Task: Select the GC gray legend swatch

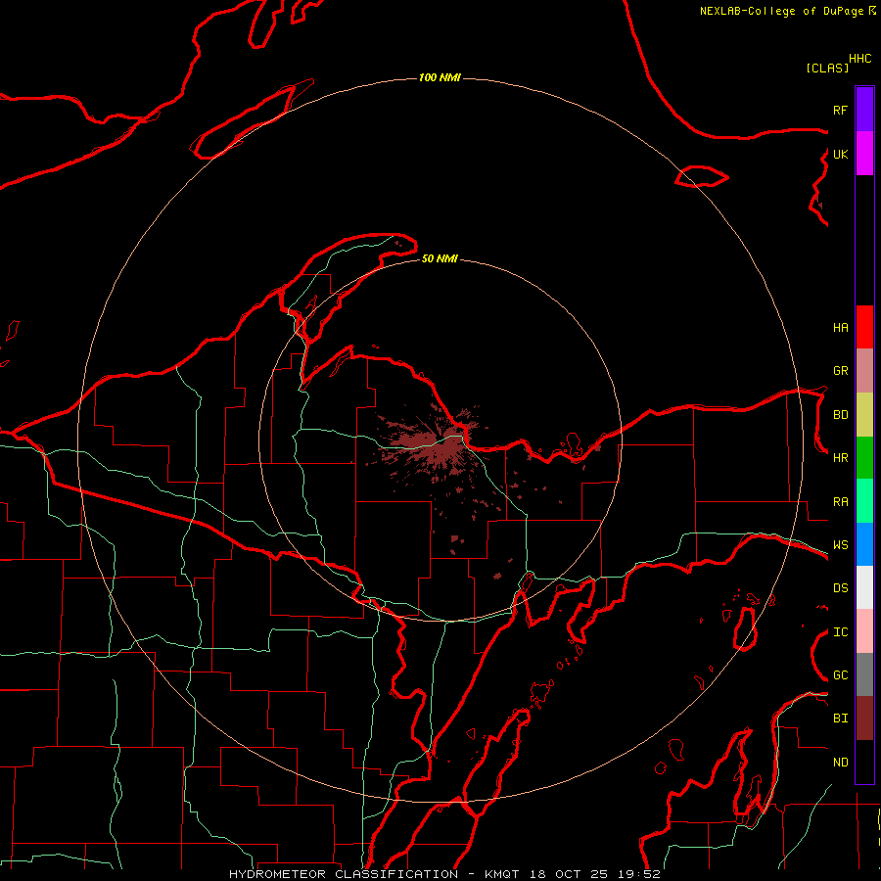Action: pos(864,674)
